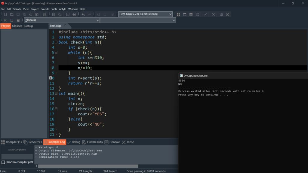Open the File menu
The height and width of the screenshot is (173, 308).
click(3, 9)
